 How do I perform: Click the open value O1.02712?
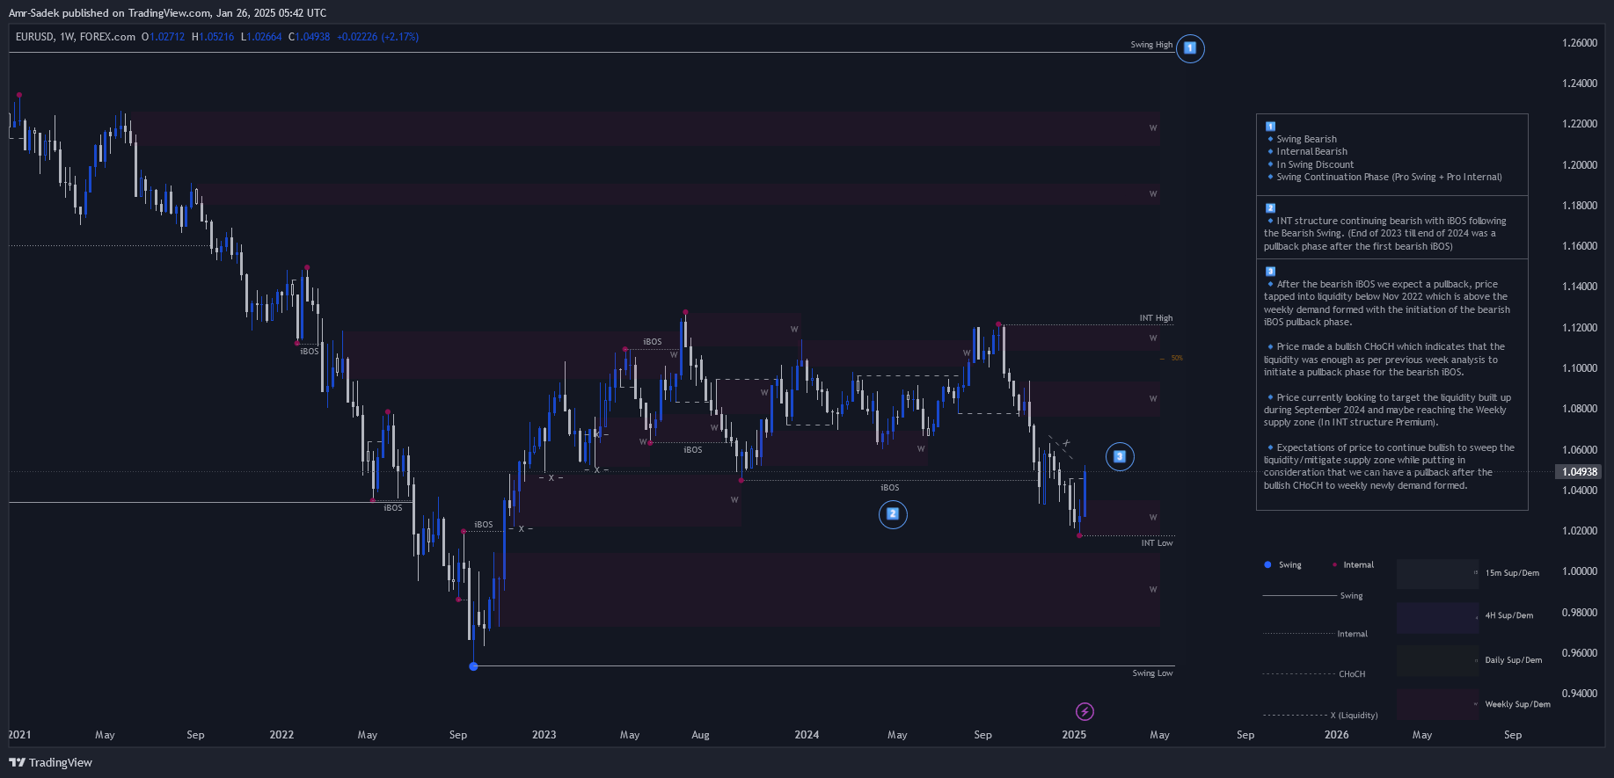(164, 37)
